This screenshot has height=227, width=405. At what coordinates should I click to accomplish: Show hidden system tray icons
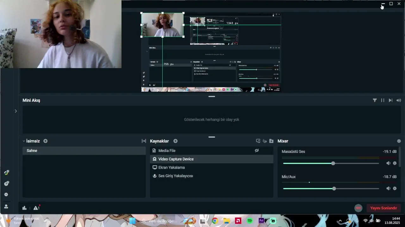pyautogui.click(x=340, y=221)
